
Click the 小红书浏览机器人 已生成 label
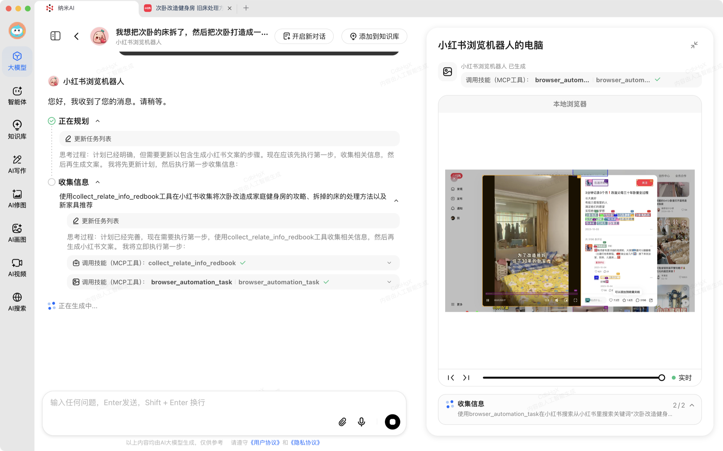[493, 66]
